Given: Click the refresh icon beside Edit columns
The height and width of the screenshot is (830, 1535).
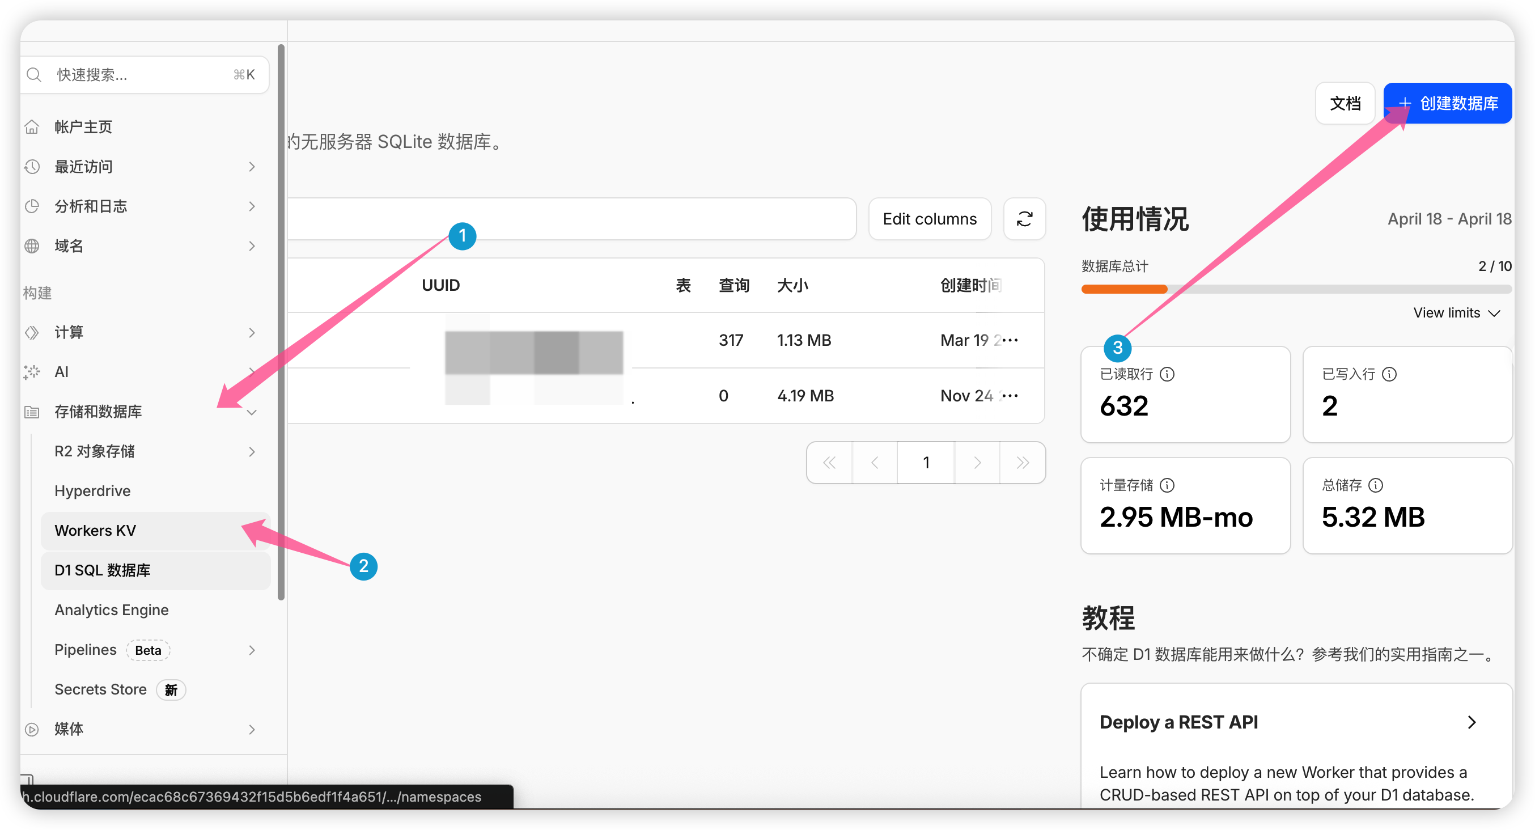Looking at the screenshot, I should (x=1024, y=219).
